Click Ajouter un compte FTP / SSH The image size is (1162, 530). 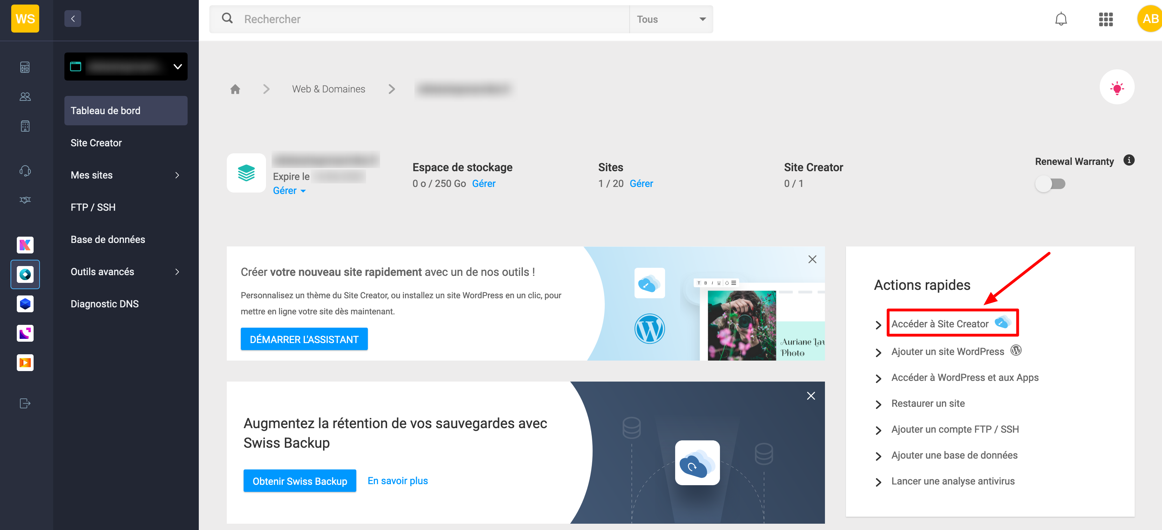click(x=954, y=430)
